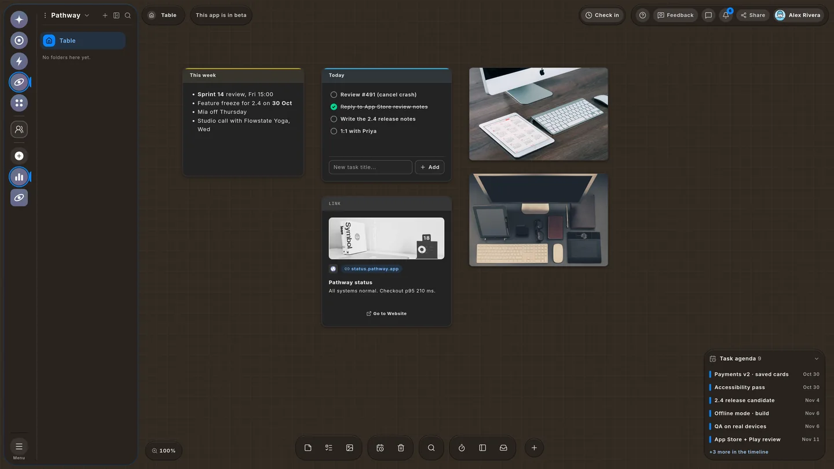Screen dimensions: 834x469
Task: Click the calendar clock icon in toolbar
Action: pyautogui.click(x=380, y=448)
